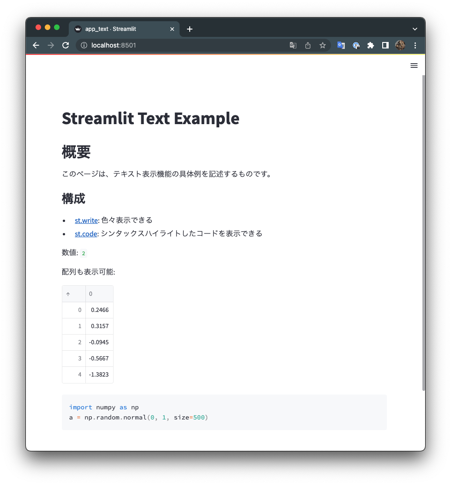
Task: Open the password manager extension icon
Action: (x=356, y=45)
